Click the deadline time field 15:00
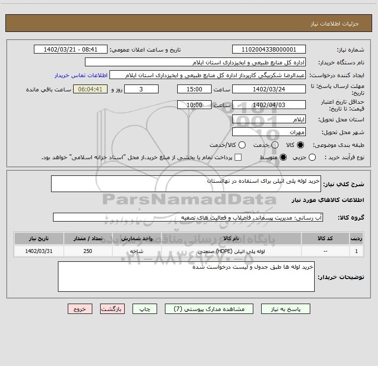 194,89
